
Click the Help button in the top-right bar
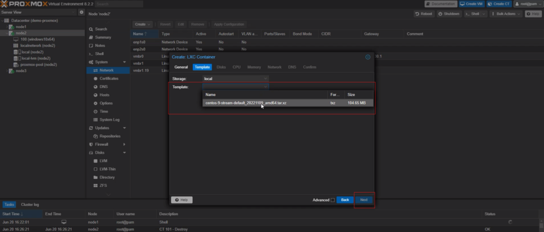click(533, 14)
